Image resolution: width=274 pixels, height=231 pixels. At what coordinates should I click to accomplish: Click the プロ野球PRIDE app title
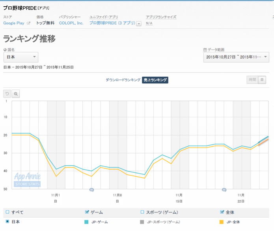click(20, 8)
